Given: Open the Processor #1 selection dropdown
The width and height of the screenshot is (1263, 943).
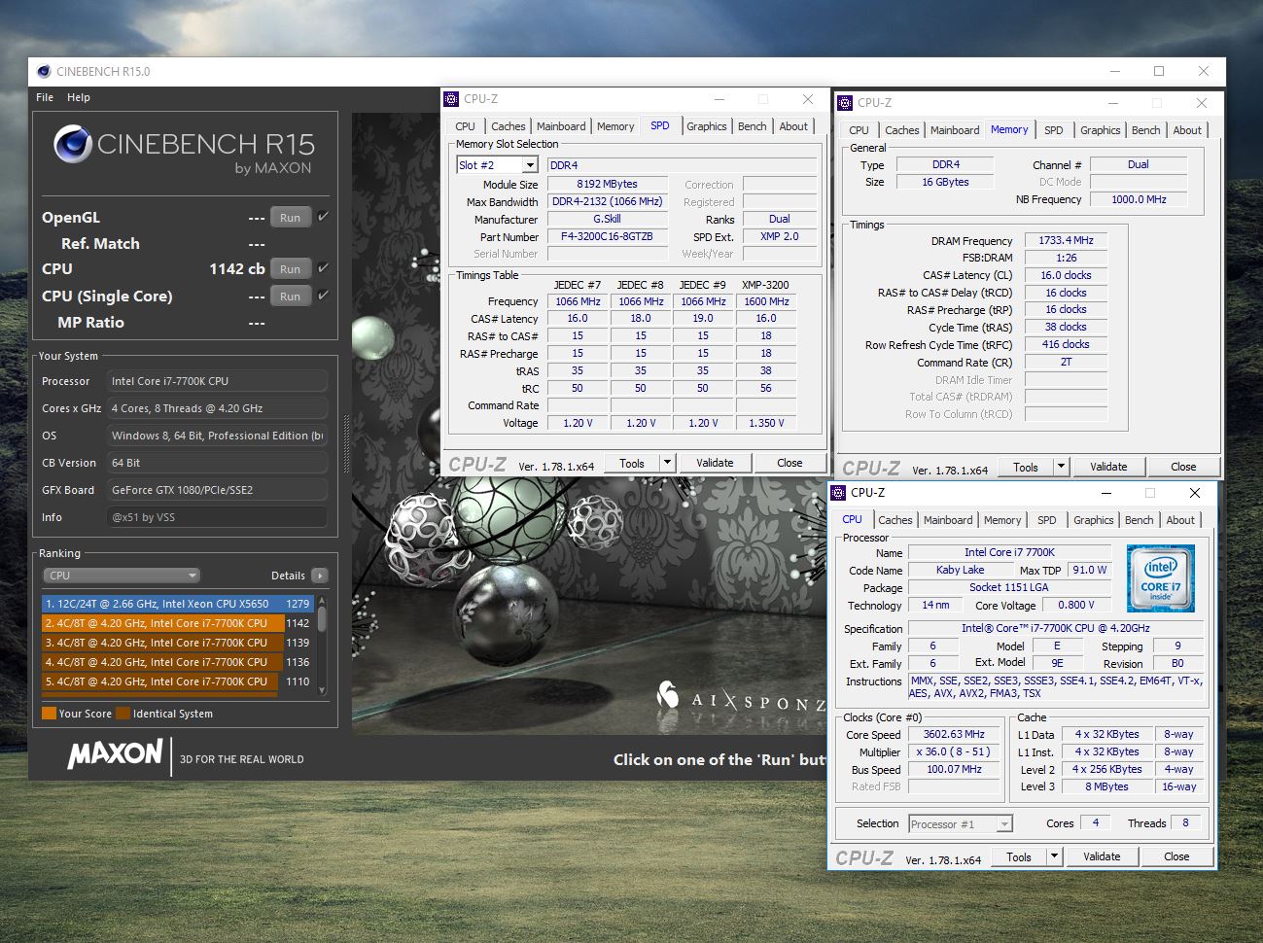Looking at the screenshot, I should pos(961,824).
